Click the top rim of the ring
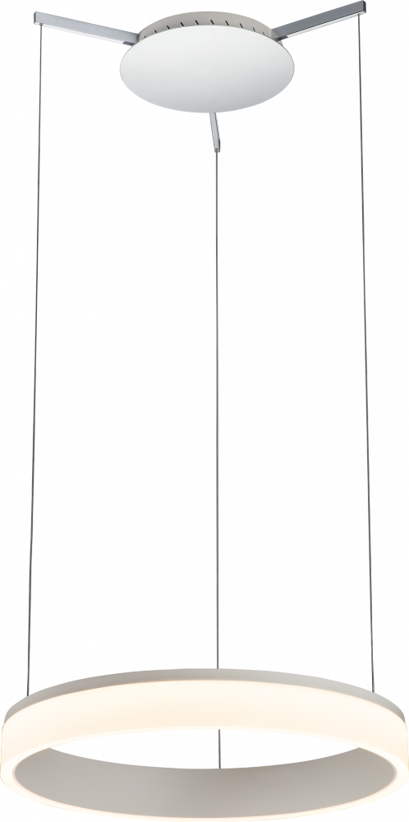409x822 pixels. coord(204,680)
